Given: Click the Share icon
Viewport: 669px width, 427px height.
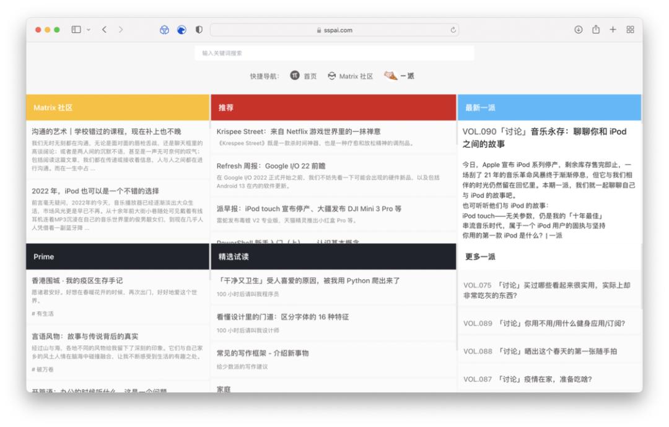Looking at the screenshot, I should click(x=595, y=29).
